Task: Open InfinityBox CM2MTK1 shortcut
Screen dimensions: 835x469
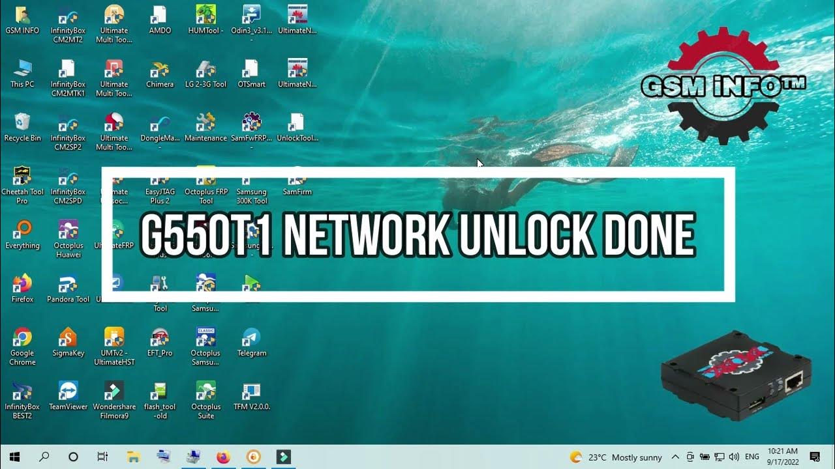Action: pyautogui.click(x=68, y=78)
